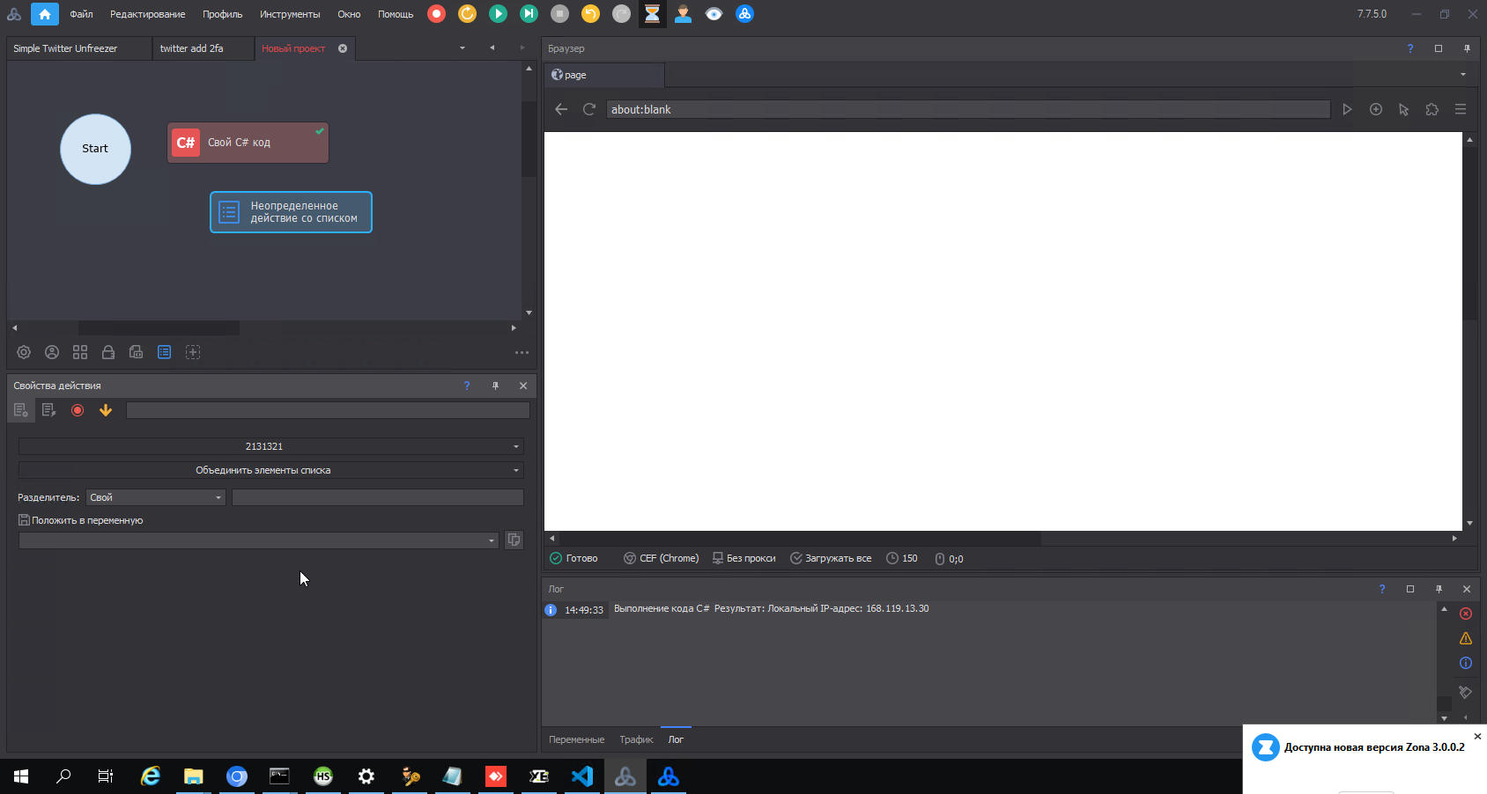Select the 'Свой C# код' action block
Image resolution: width=1487 pixels, height=794 pixels.
(x=248, y=143)
